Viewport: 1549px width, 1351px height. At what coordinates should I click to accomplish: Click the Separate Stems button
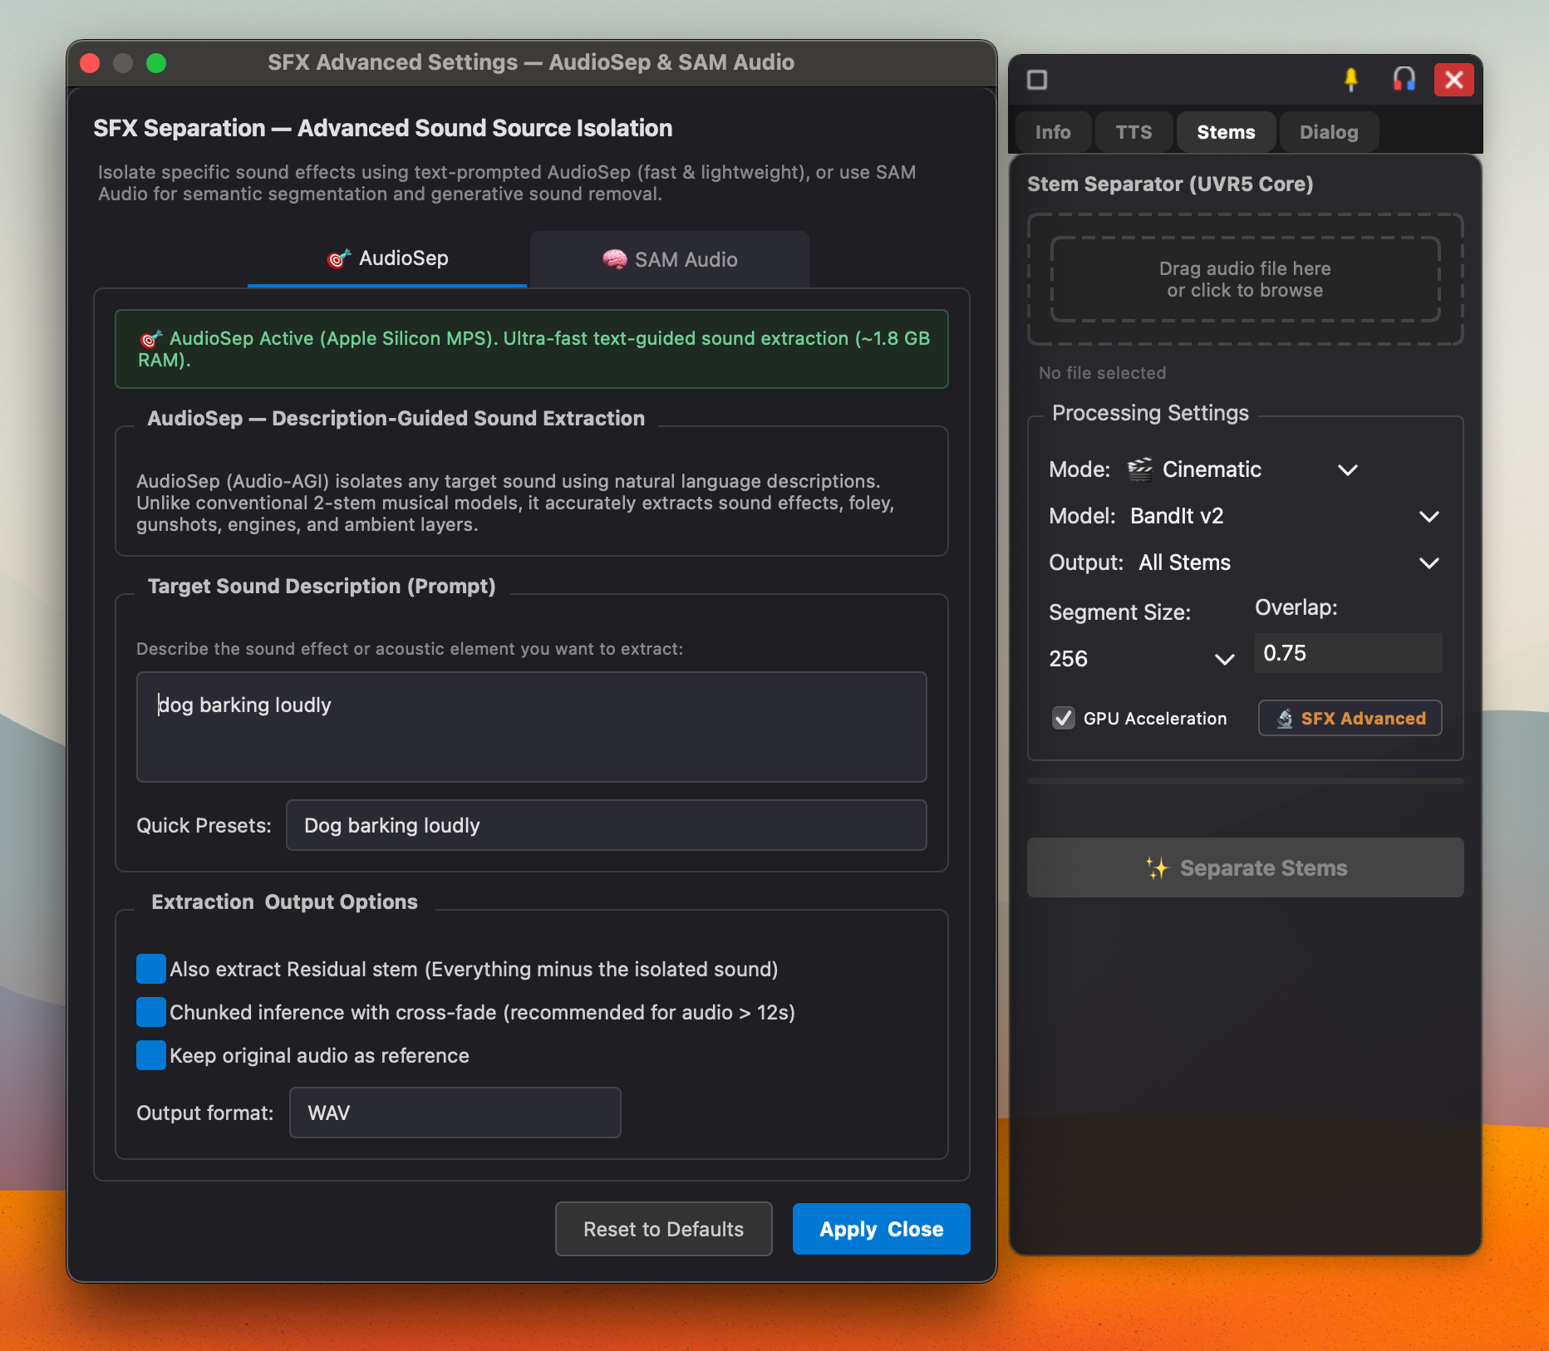(x=1246, y=867)
